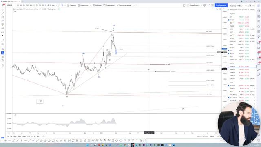Collapse the товар watchlist section

point(231,82)
